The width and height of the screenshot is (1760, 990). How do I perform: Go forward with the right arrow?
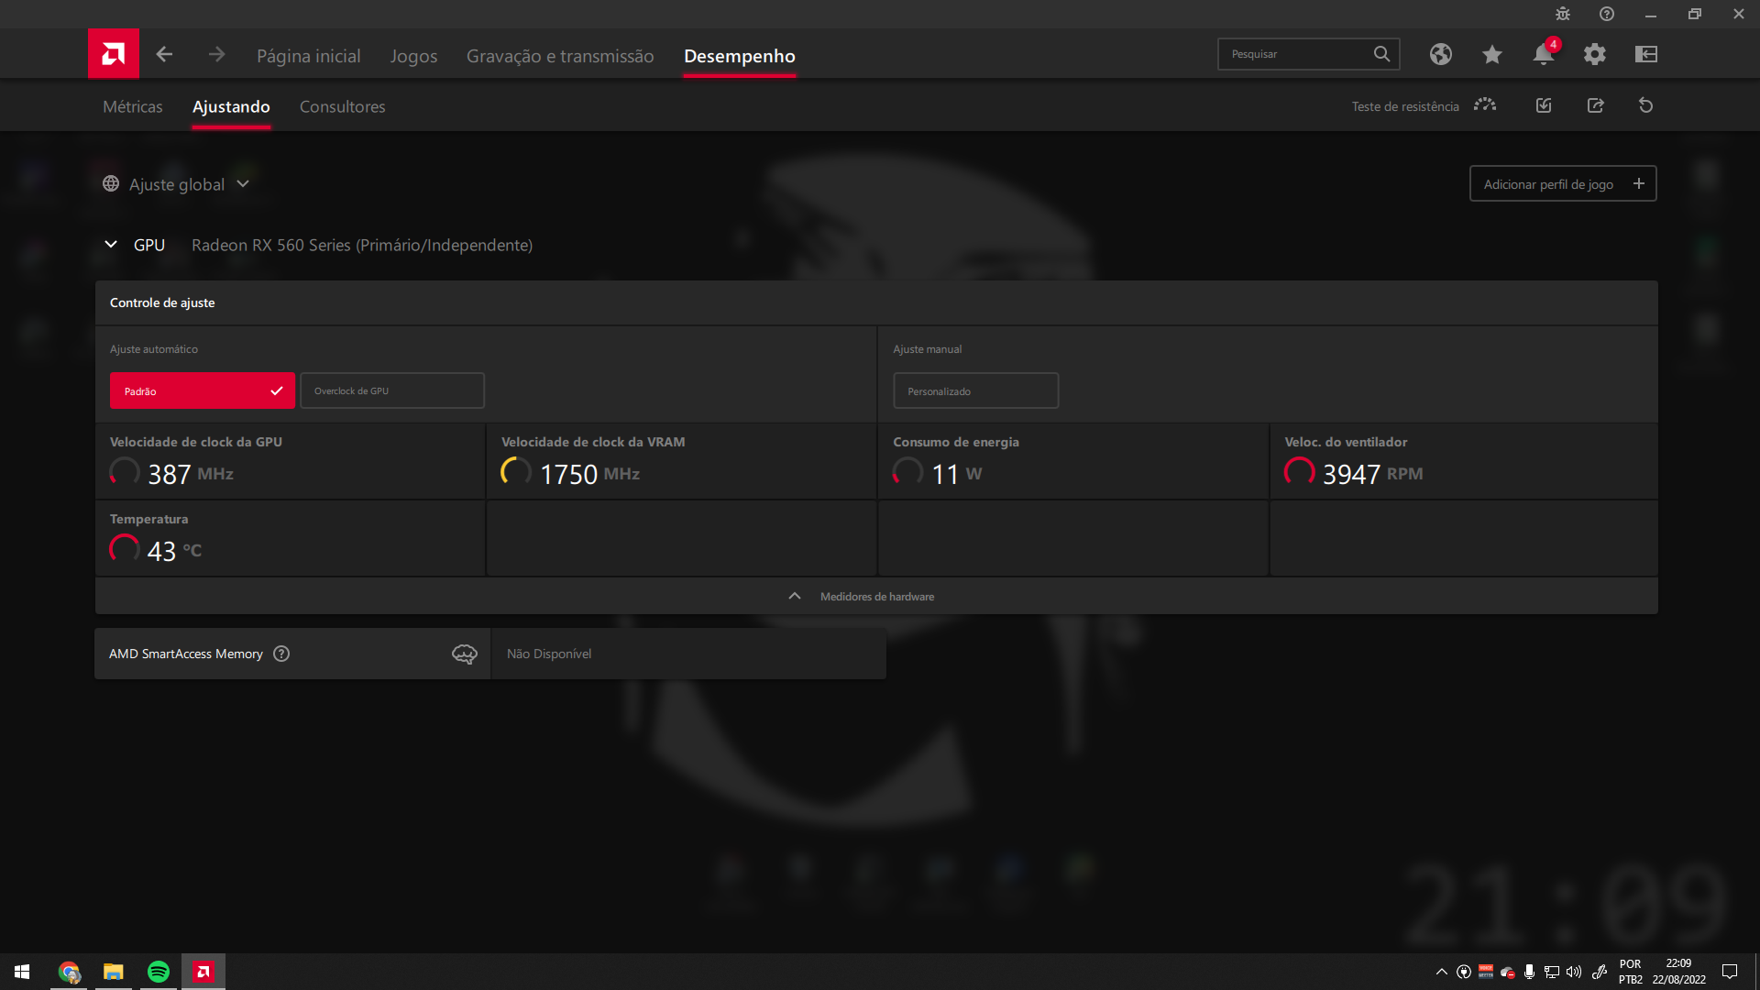click(x=216, y=55)
